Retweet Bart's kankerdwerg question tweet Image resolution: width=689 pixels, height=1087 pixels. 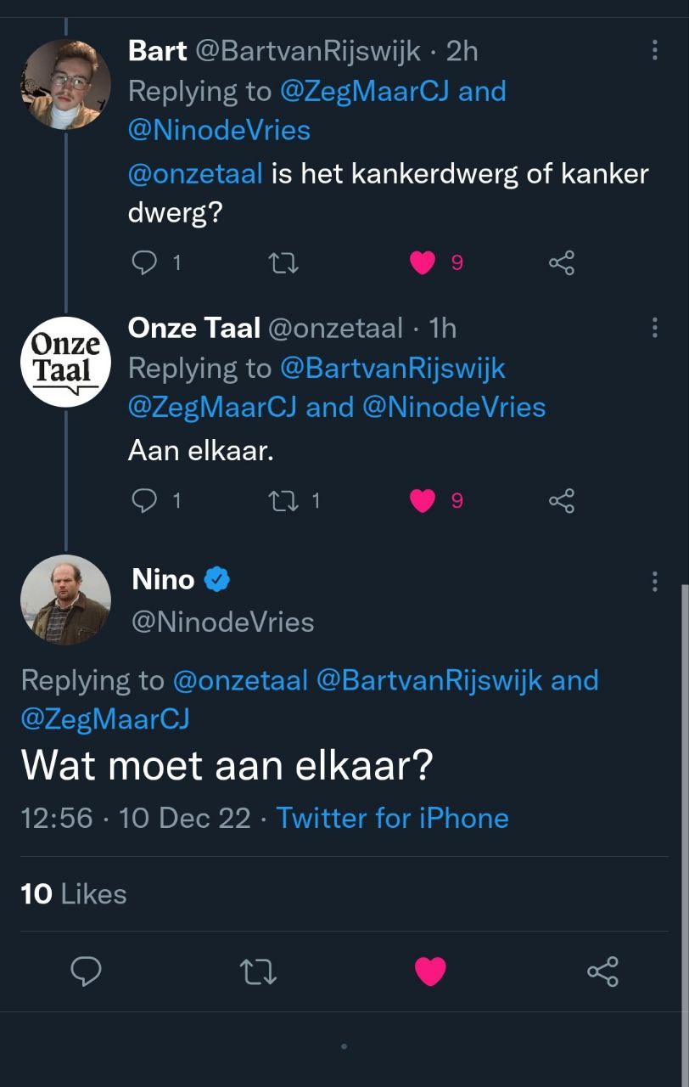point(283,263)
